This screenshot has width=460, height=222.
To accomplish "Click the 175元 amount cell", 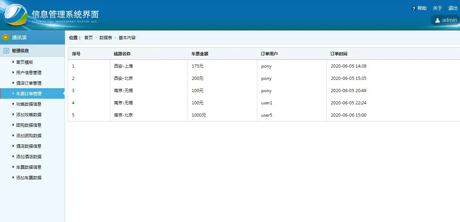I will click(x=198, y=66).
